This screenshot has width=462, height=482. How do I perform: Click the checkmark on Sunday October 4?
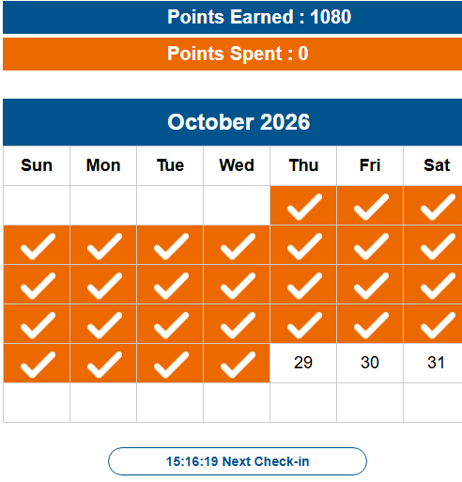click(x=38, y=246)
